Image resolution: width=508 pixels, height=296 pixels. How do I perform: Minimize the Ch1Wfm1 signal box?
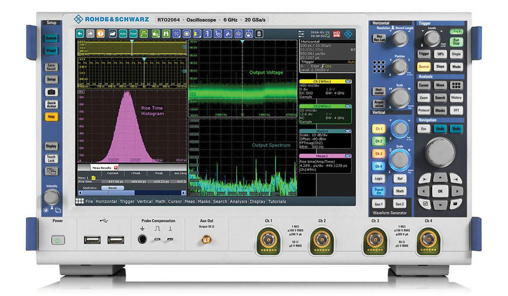[x=348, y=81]
